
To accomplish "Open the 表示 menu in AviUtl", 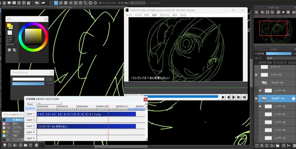I will pyautogui.click(x=175, y=15).
